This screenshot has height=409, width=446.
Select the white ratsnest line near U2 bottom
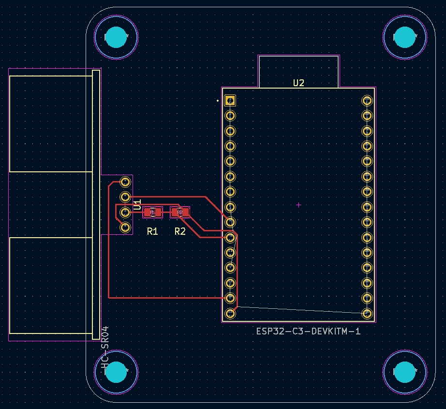(300, 310)
